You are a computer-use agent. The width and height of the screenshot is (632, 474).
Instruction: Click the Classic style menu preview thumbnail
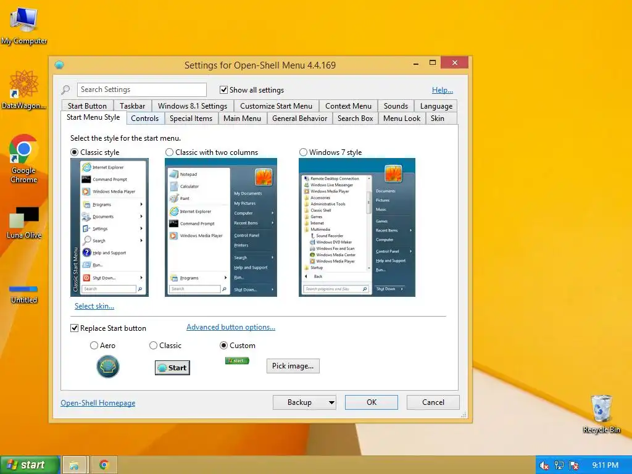click(110, 227)
